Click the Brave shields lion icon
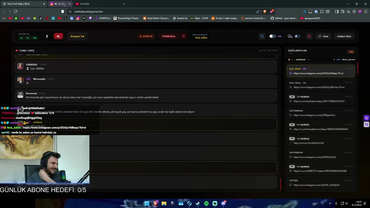Image resolution: width=370 pixels, height=208 pixels. (264, 12)
